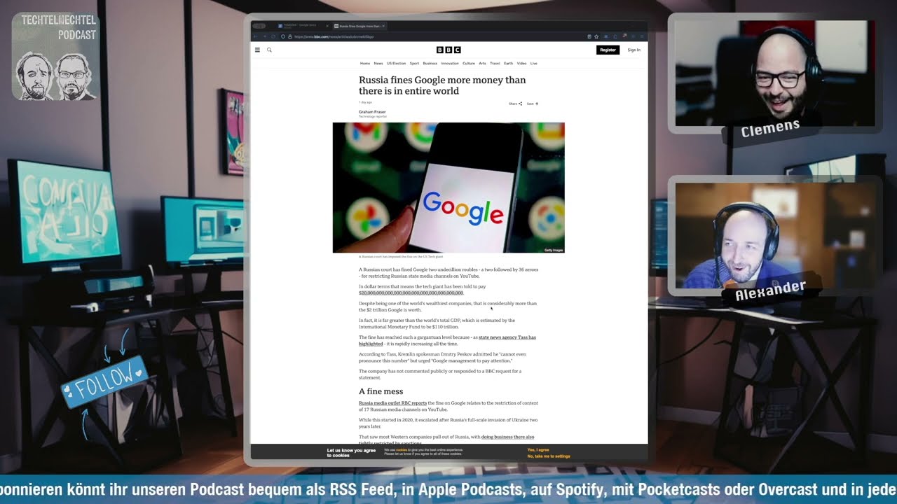Click the reader view icon in address bar

[x=589, y=36]
